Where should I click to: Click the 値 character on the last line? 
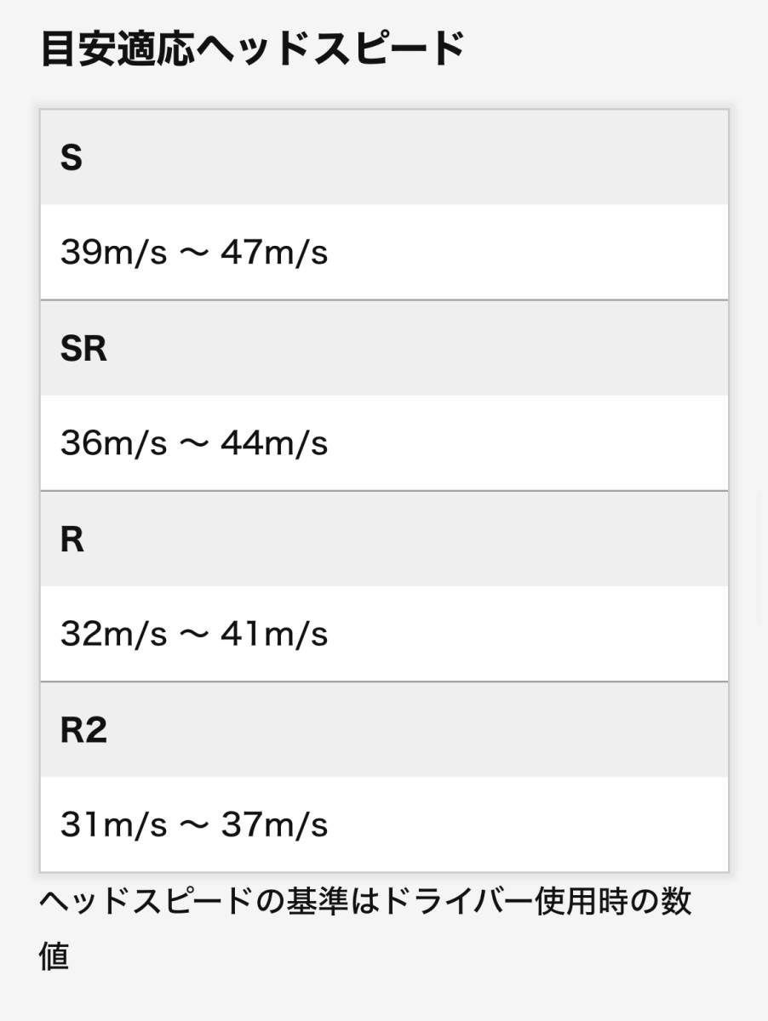coord(54,956)
